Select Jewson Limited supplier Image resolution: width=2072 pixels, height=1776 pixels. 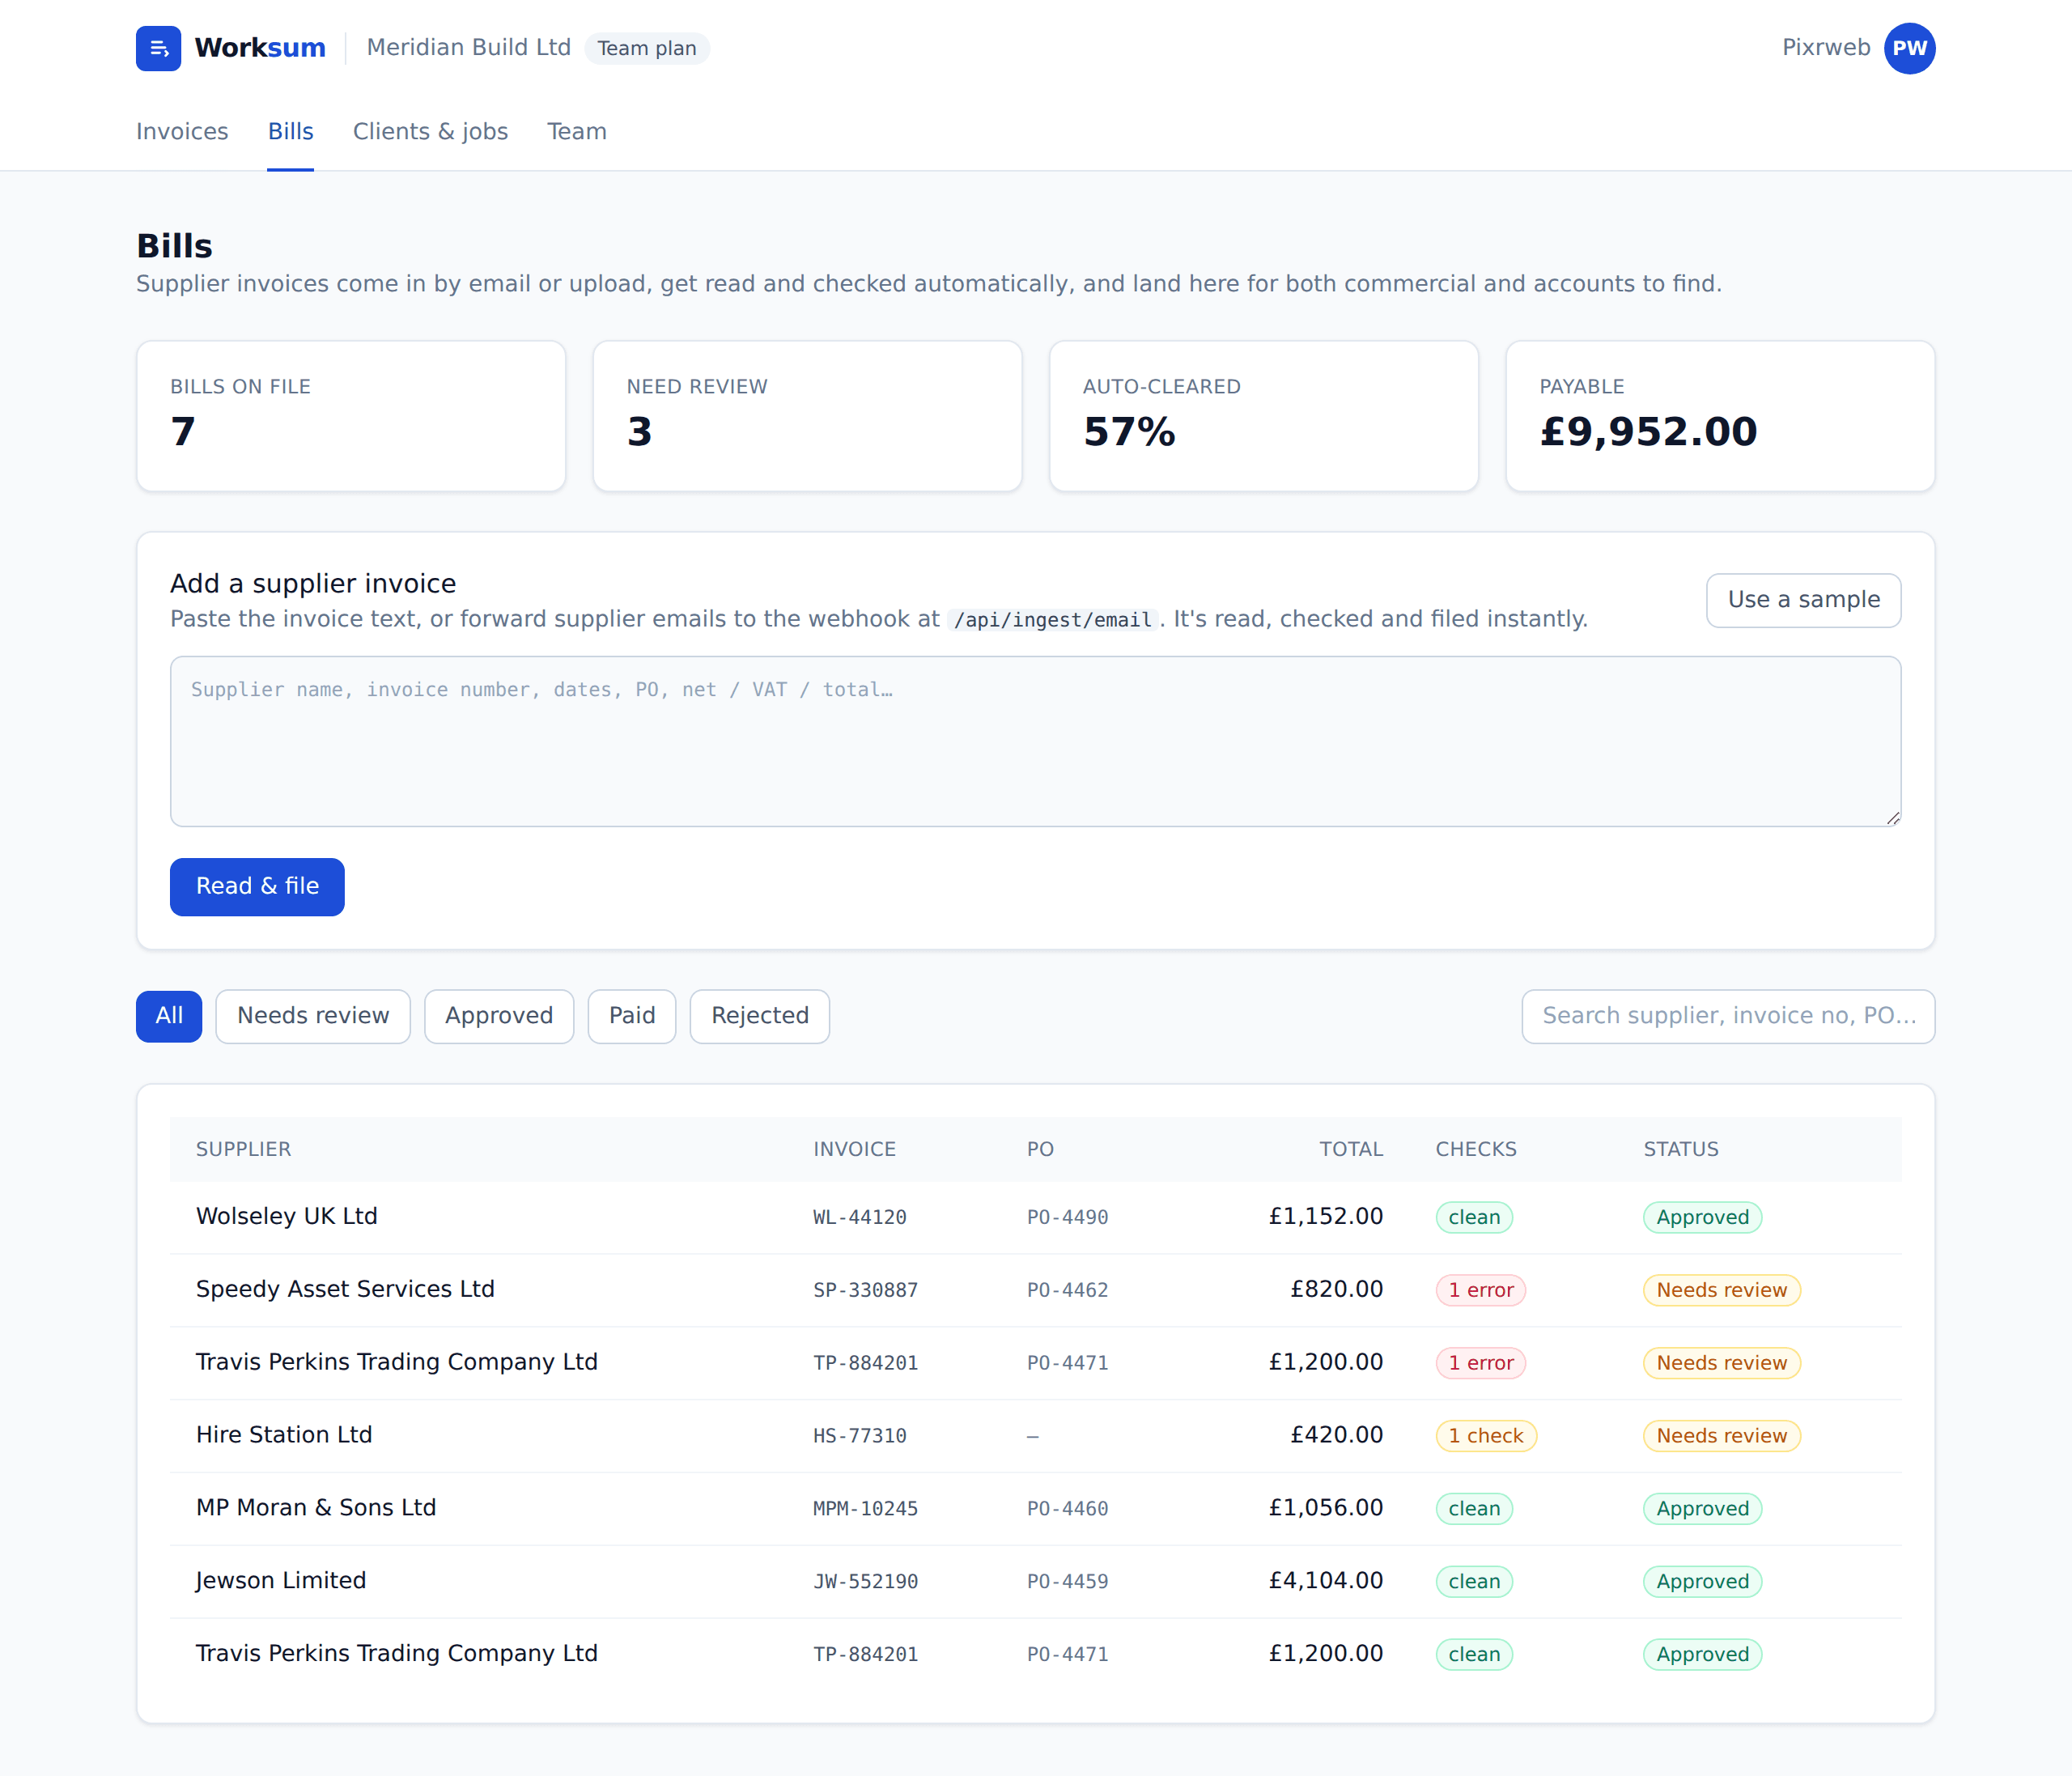tap(281, 1581)
